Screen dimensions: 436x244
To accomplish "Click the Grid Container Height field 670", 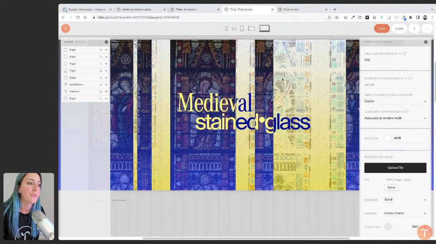I will pyautogui.click(x=395, y=60).
